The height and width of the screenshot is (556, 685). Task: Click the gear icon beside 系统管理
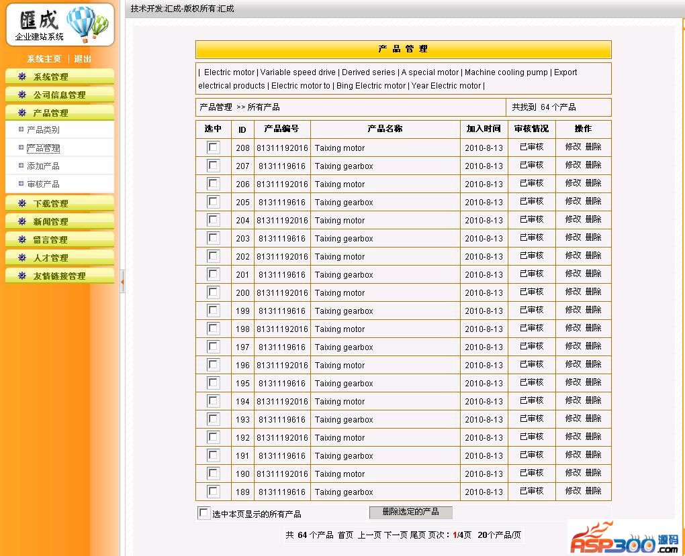point(22,77)
